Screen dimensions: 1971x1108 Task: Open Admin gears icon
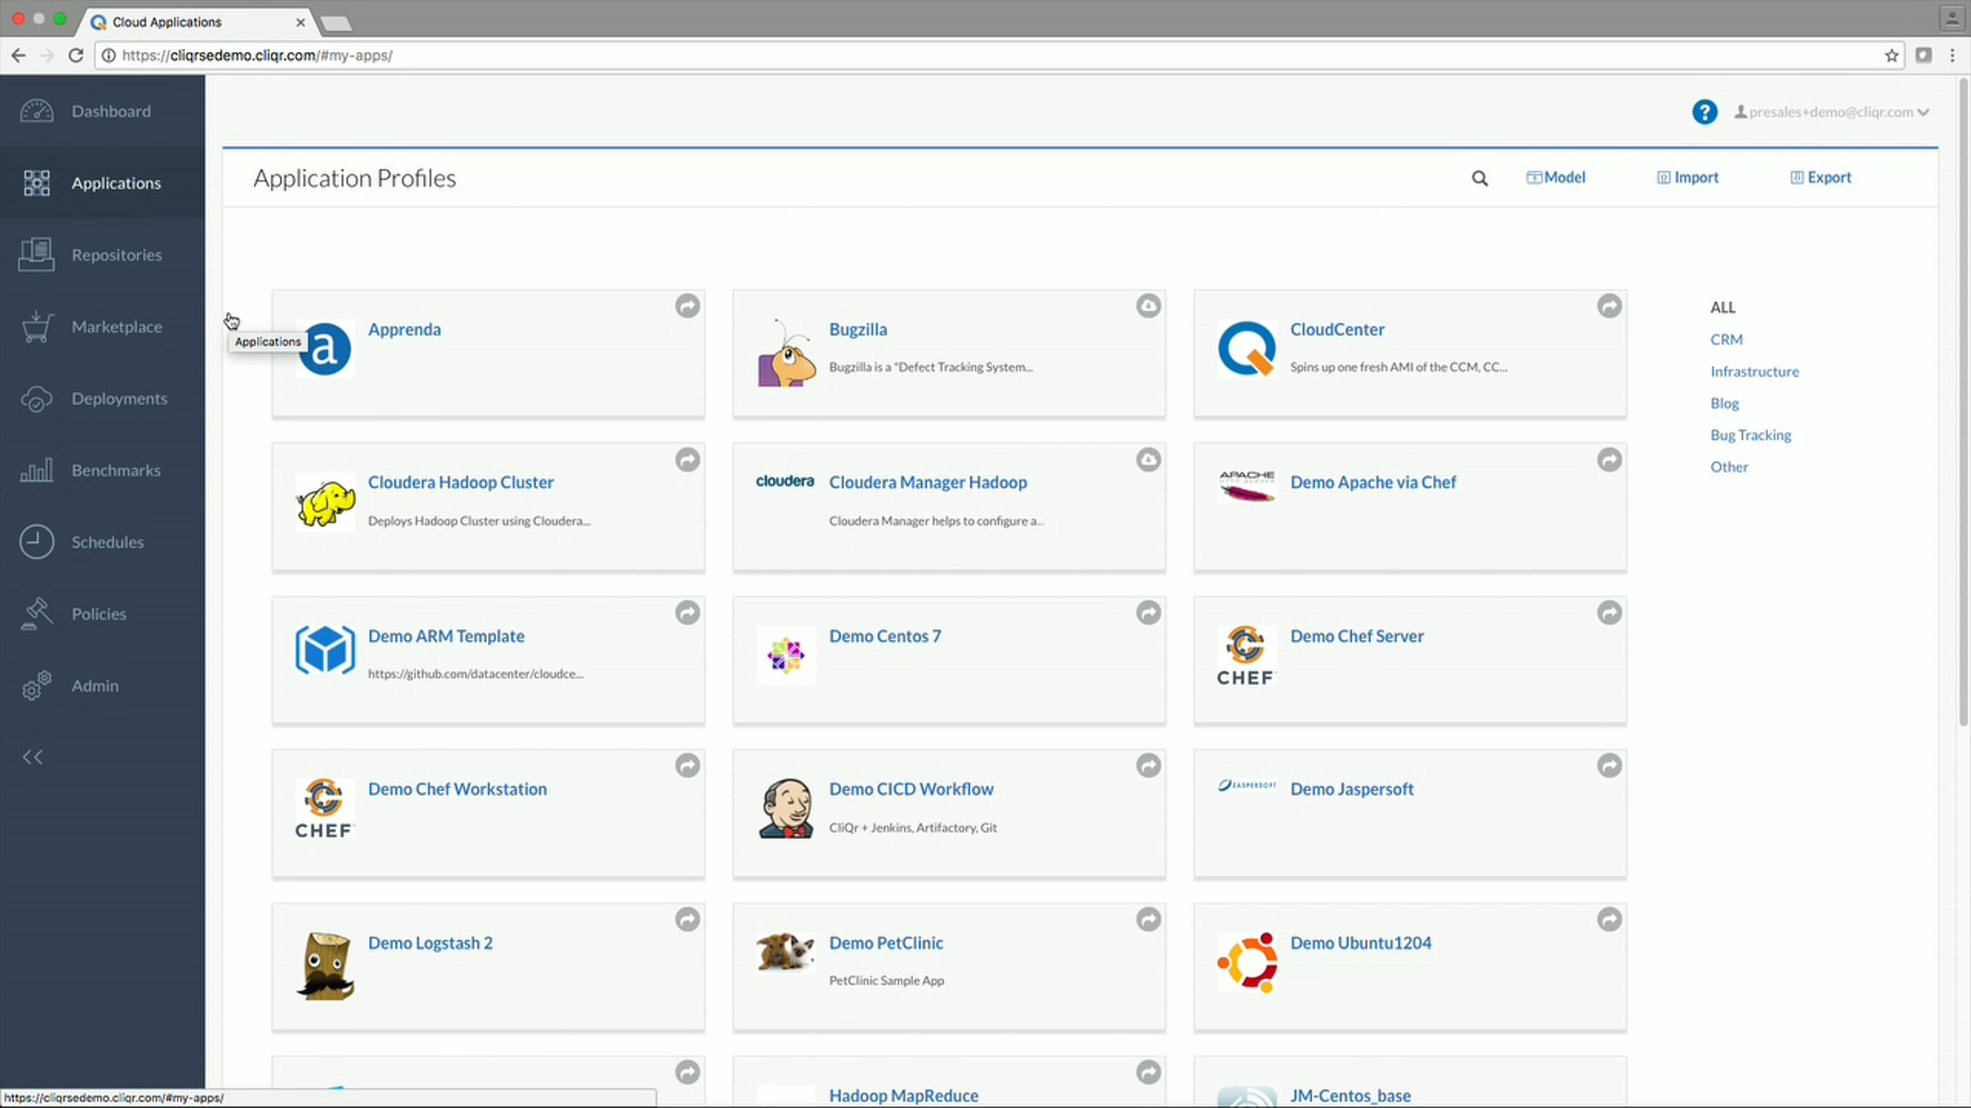coord(37,685)
